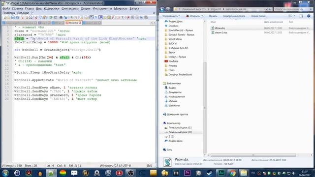Open the Плагины menu

[x=9, y=13]
